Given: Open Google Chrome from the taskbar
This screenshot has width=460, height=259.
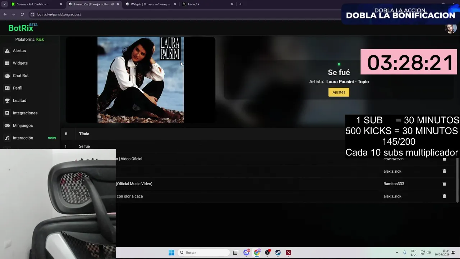Looking at the screenshot, I should pyautogui.click(x=257, y=253).
